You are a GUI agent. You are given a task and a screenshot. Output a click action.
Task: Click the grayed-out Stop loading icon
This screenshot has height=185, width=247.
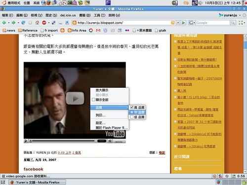click(x=30, y=23)
